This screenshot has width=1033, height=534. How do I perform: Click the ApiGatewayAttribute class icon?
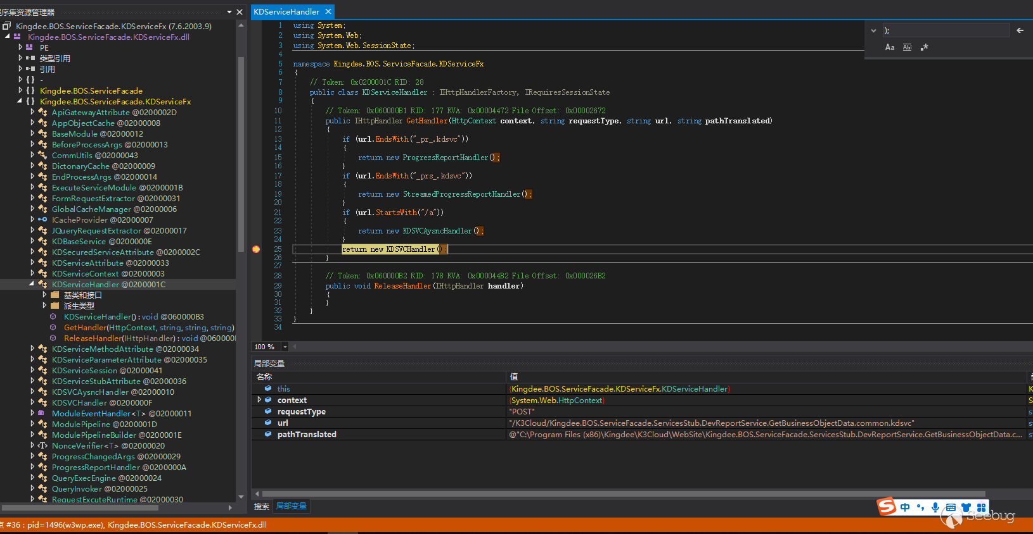pyautogui.click(x=42, y=112)
